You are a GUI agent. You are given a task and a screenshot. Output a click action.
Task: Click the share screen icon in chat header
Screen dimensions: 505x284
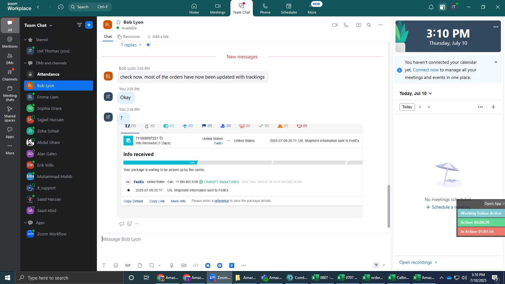click(359, 25)
